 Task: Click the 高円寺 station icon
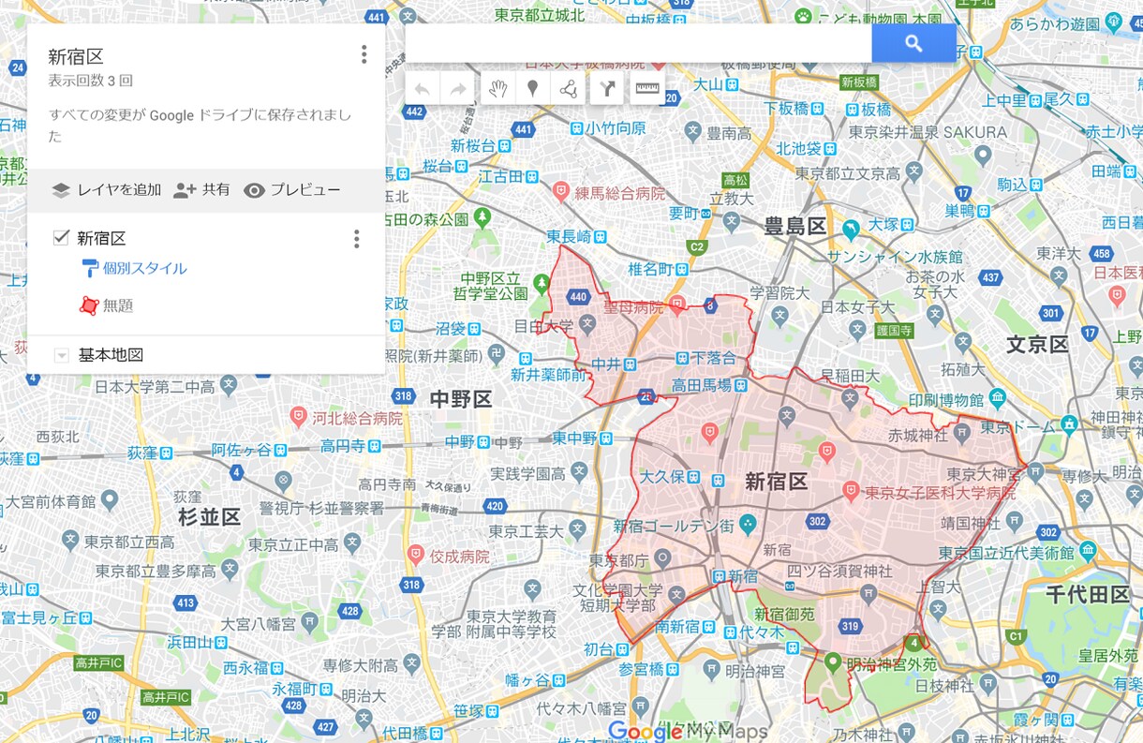pyautogui.click(x=374, y=446)
